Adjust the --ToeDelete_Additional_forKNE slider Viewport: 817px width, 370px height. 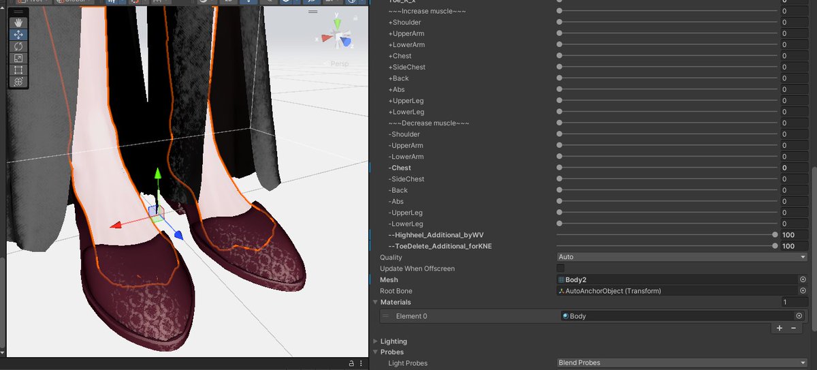(x=667, y=246)
